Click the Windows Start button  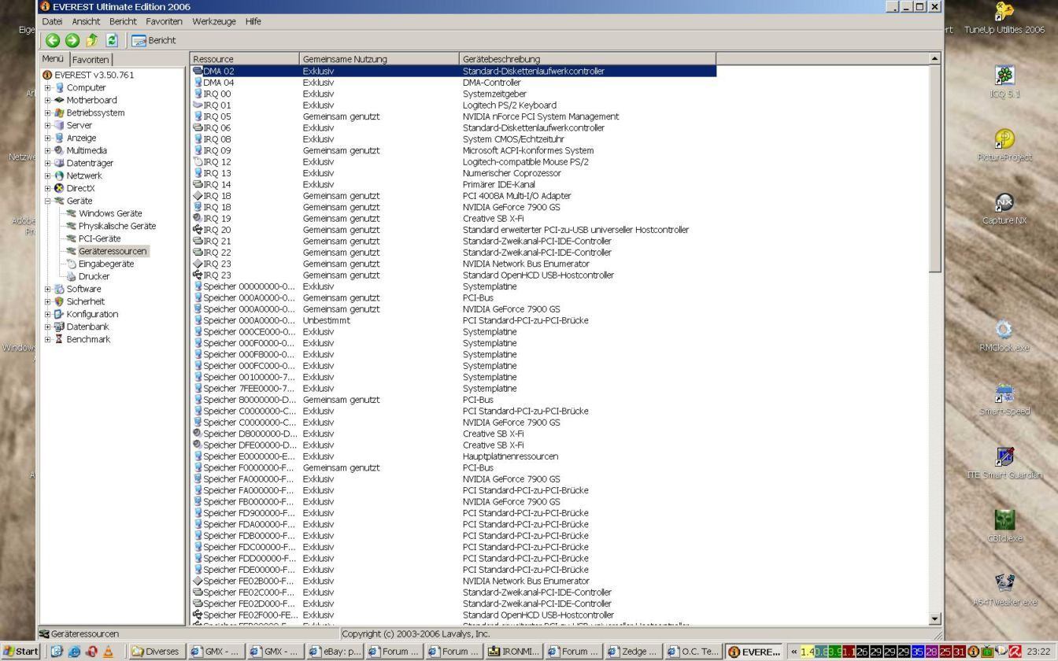(21, 652)
